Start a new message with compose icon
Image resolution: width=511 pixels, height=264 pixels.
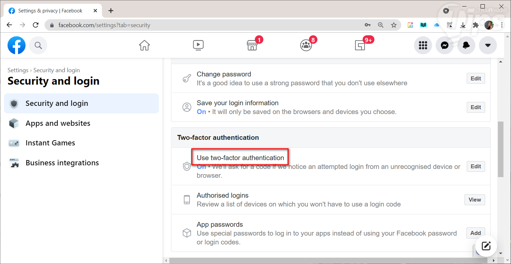click(486, 246)
